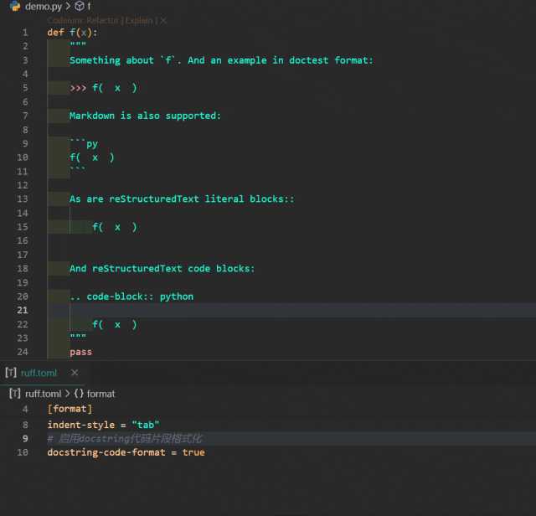Viewport: 536px width, 516px height.
Task: Close the ruff.toml tab
Action: coord(75,373)
